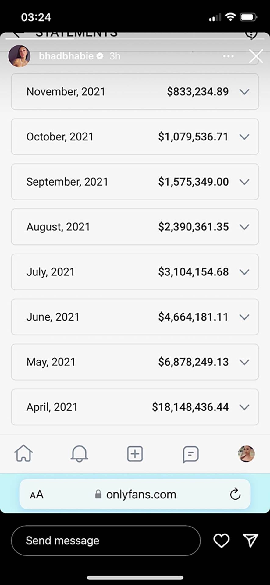The height and width of the screenshot is (585, 270).
Task: Expand the April, 2021 statement chevron
Action: tap(244, 407)
